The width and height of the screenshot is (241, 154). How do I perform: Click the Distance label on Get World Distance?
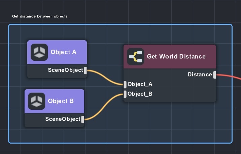(x=200, y=74)
